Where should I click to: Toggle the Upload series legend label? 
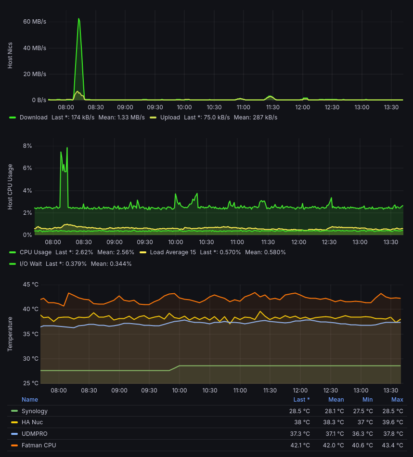(x=170, y=118)
